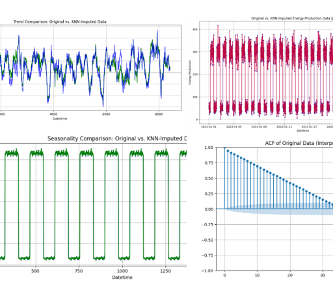Viewport: 333px width, 297px height.
Task: Click the 8000 tick on the Trend chart
Action: tap(159, 114)
